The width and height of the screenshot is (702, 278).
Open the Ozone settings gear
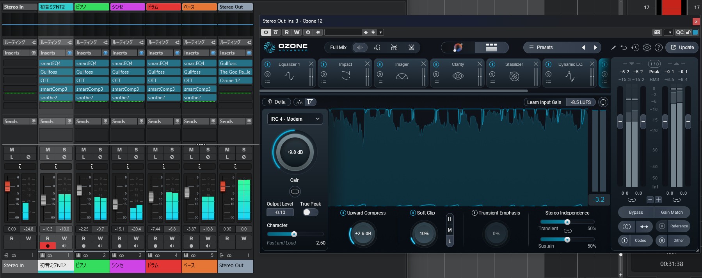(x=647, y=48)
